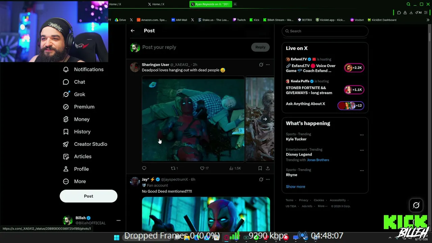
Task: Open the browser search magnifier icon
Action: click(408, 4)
